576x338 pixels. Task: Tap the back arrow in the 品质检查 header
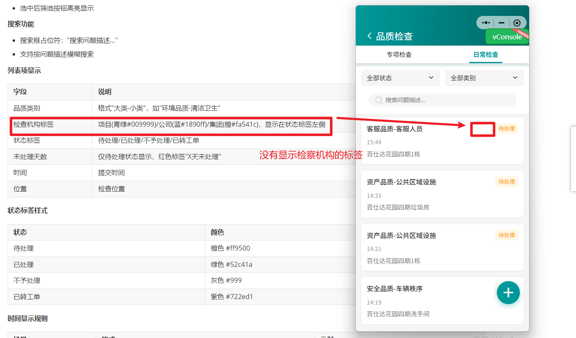coord(370,36)
